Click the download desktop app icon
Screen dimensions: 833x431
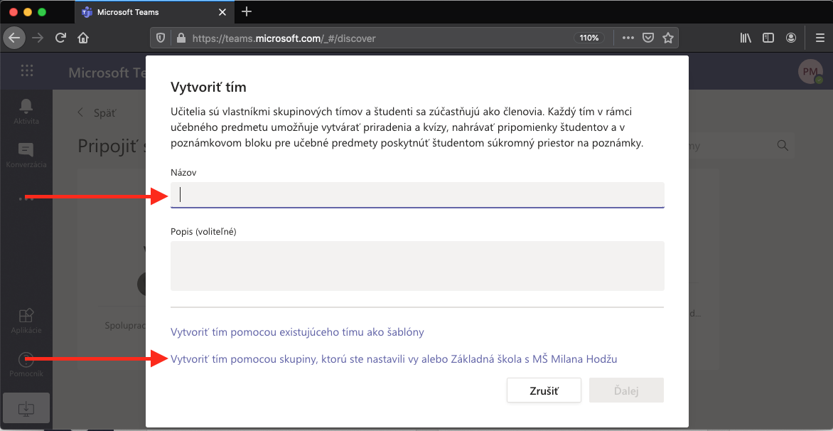tap(25, 408)
